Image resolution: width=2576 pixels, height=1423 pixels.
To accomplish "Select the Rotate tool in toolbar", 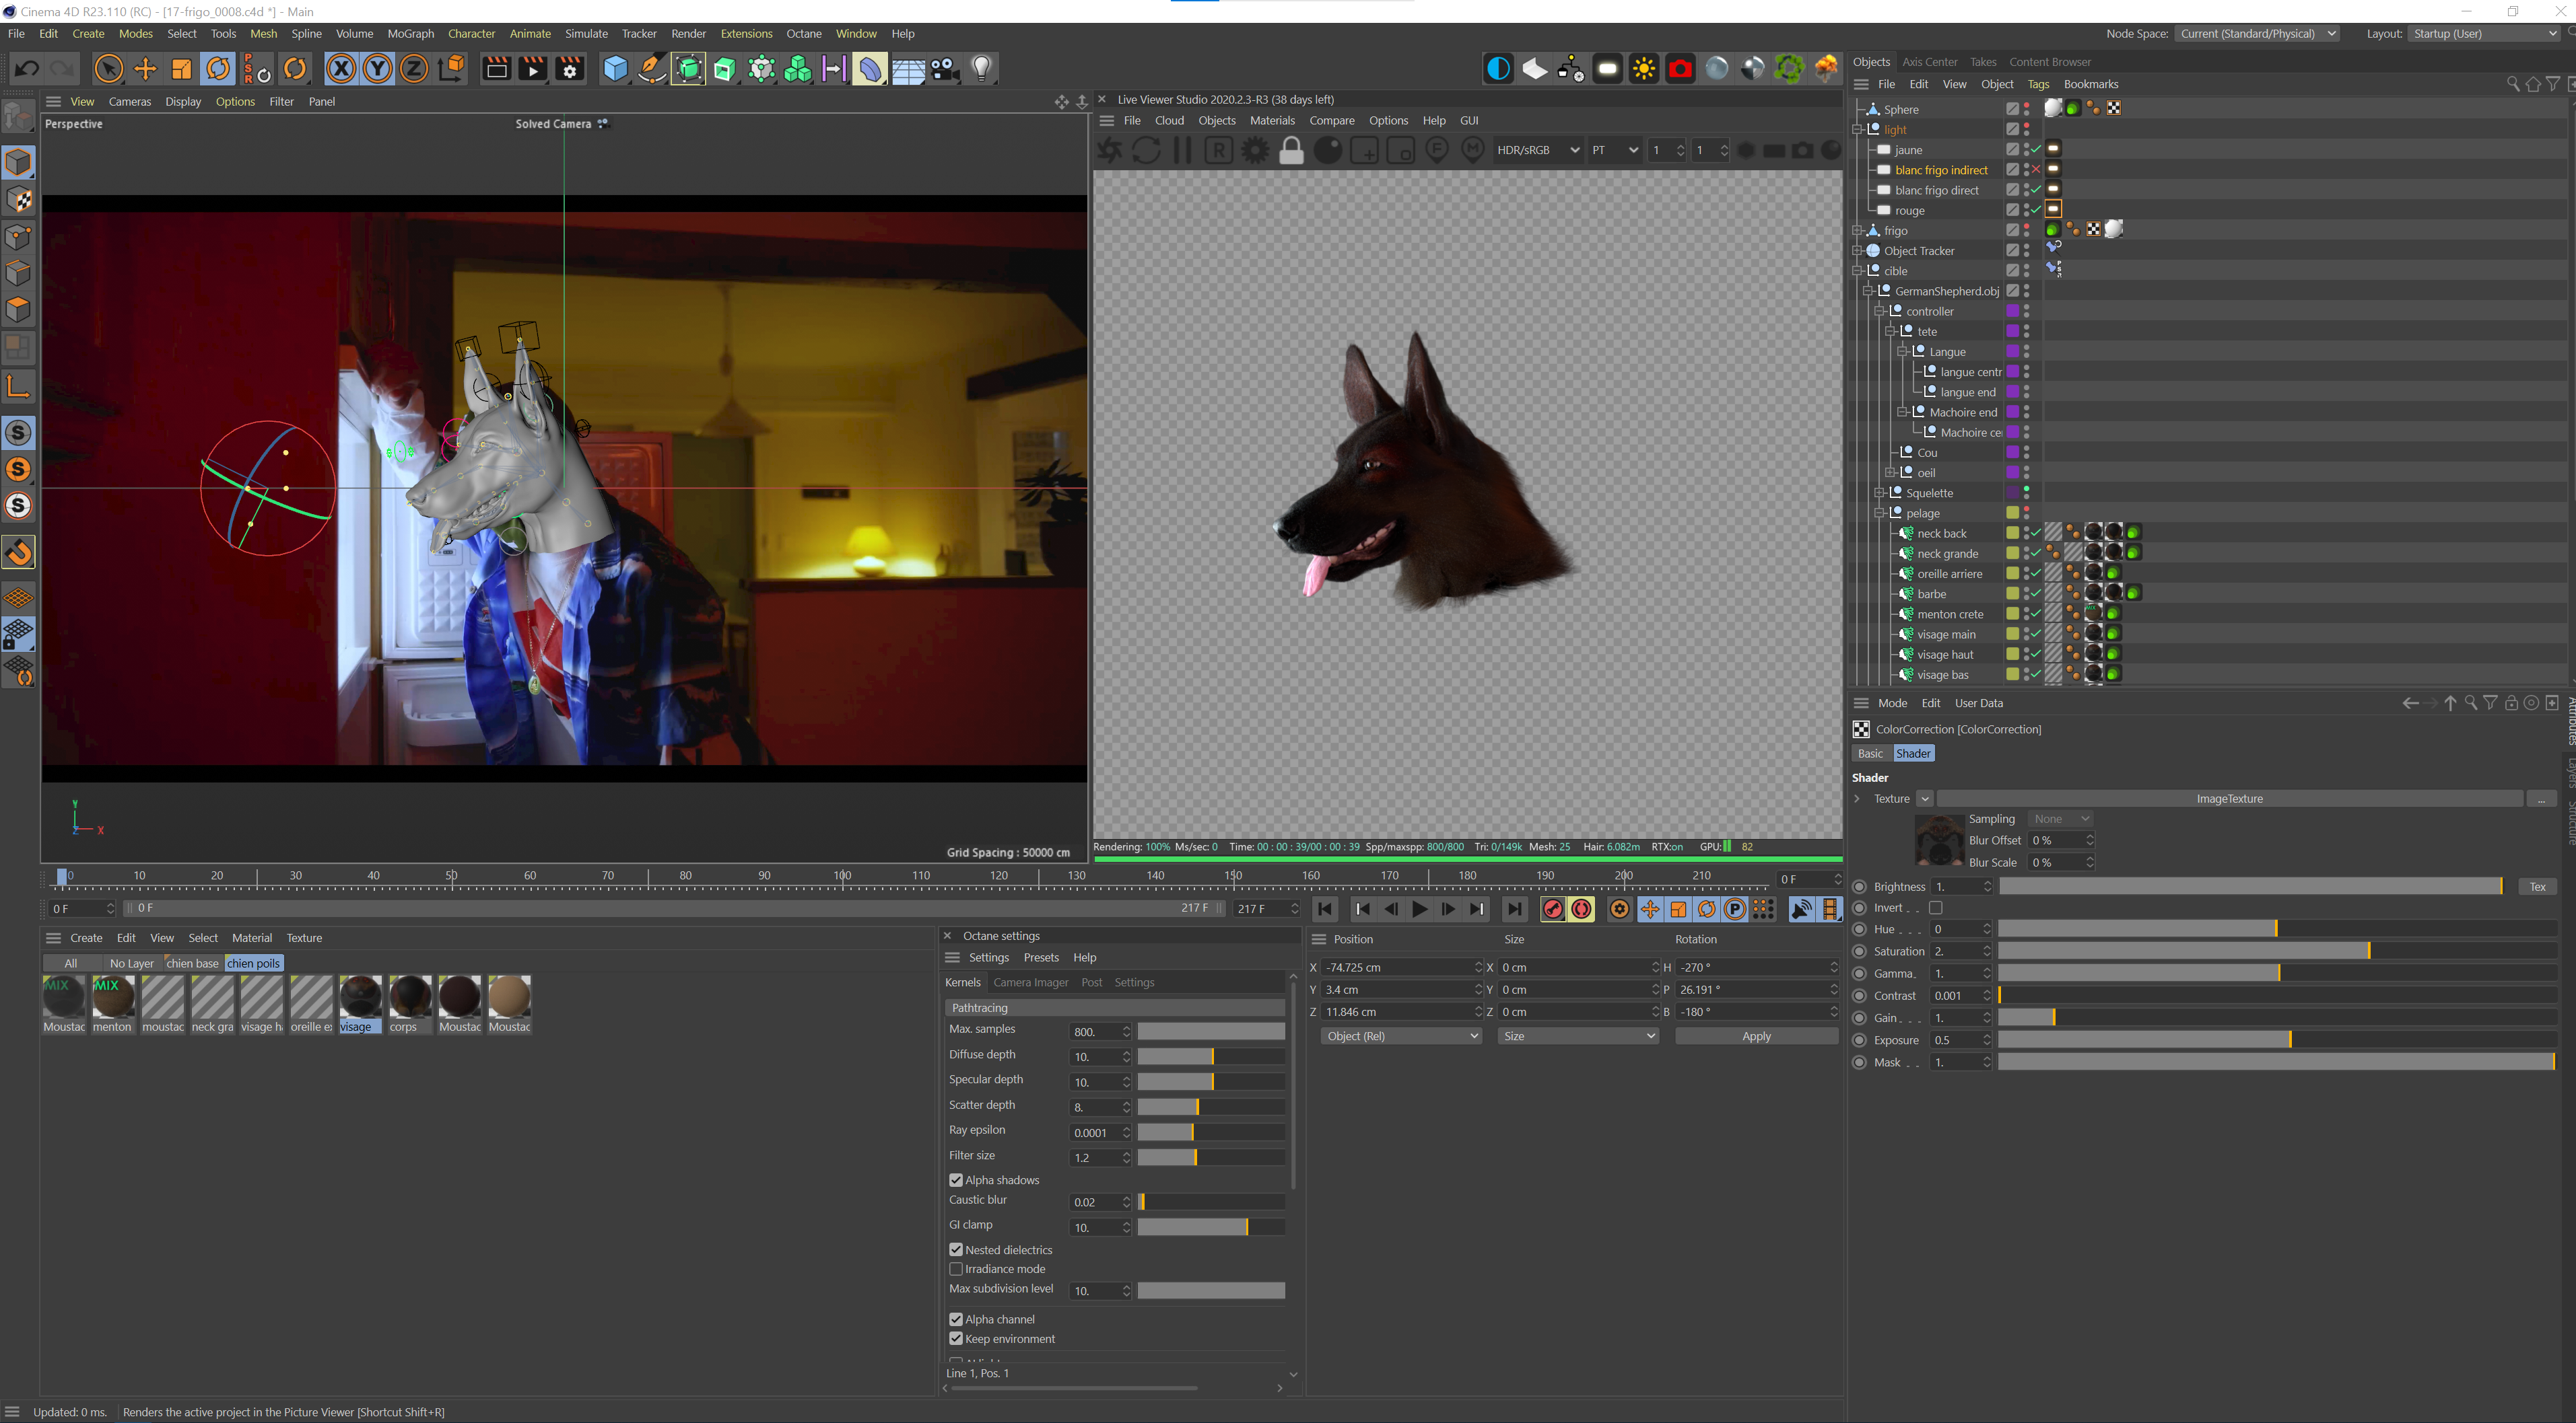I will (x=218, y=69).
